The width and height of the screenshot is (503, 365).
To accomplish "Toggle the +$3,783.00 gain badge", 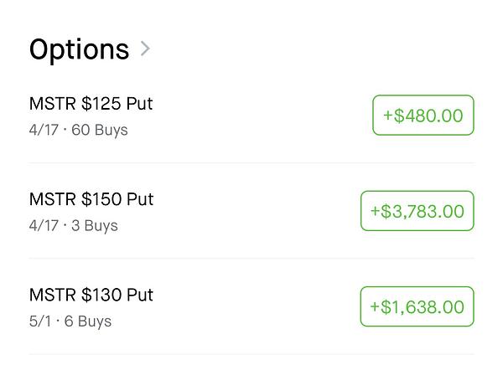I will click(x=417, y=211).
